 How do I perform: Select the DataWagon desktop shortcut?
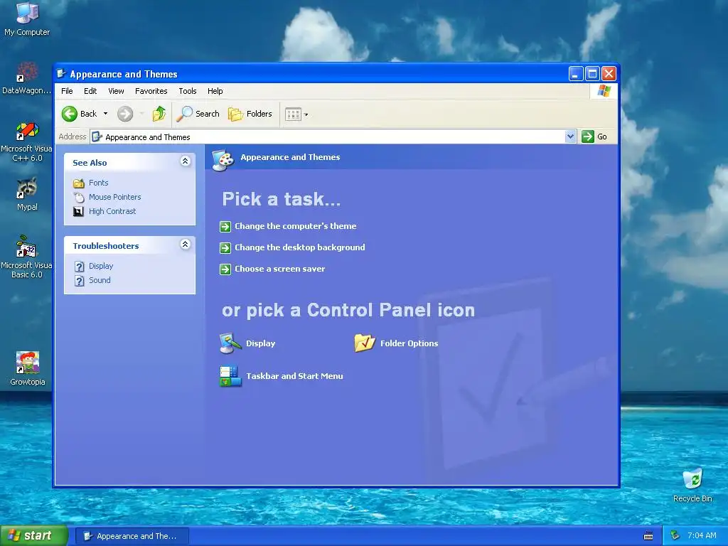coord(26,78)
